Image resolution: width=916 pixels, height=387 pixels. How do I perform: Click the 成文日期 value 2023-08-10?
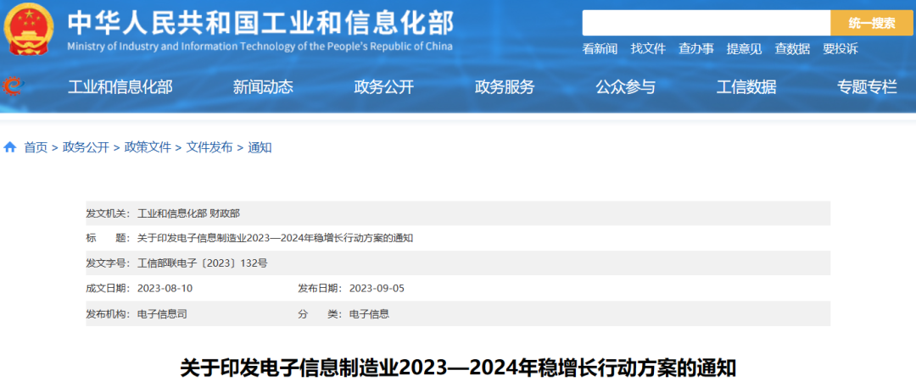165,289
